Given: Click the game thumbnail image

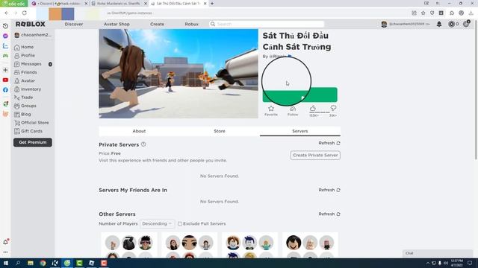Looking at the screenshot, I should [x=179, y=74].
